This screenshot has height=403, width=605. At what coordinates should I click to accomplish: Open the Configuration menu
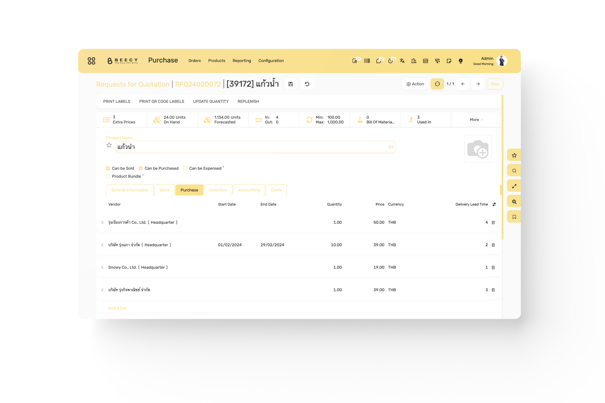pyautogui.click(x=271, y=61)
